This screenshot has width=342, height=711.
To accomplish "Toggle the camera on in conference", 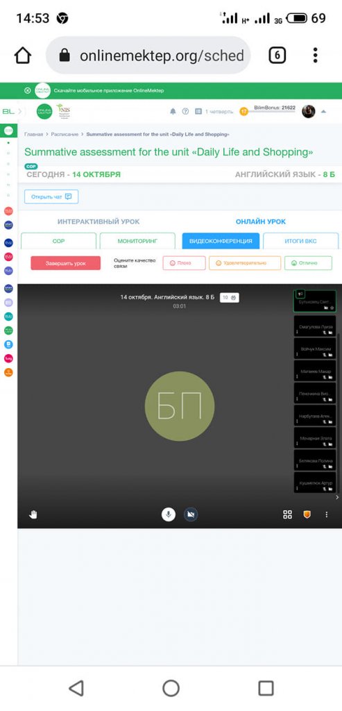I will (191, 515).
